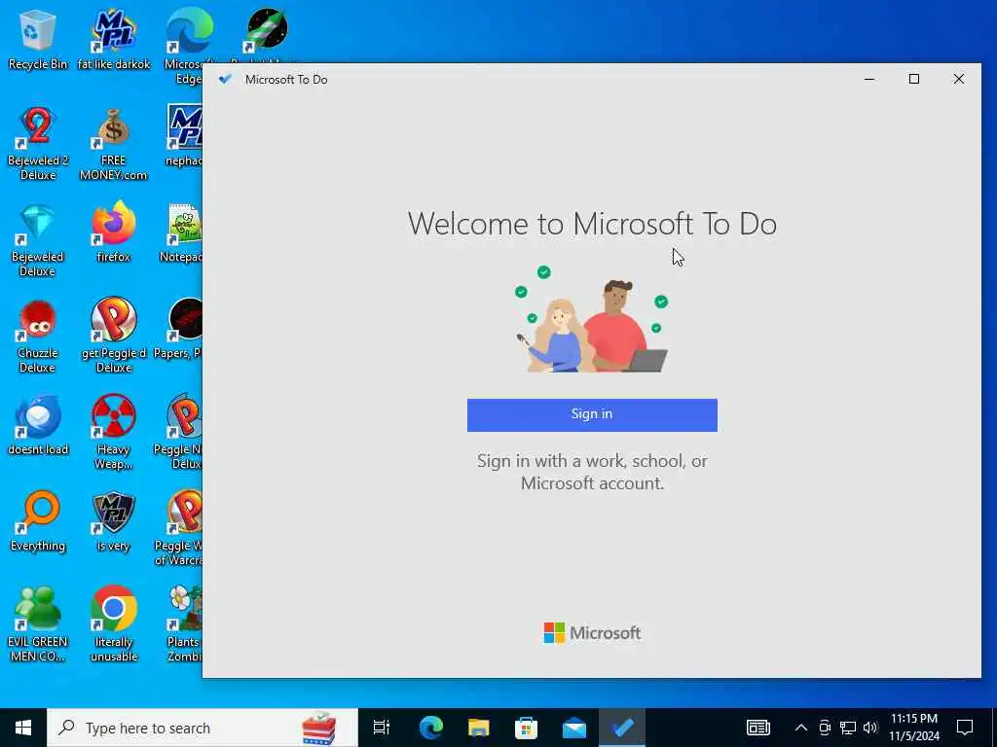Open News and interests taskbar icon
Image resolution: width=997 pixels, height=747 pixels.
(x=757, y=728)
